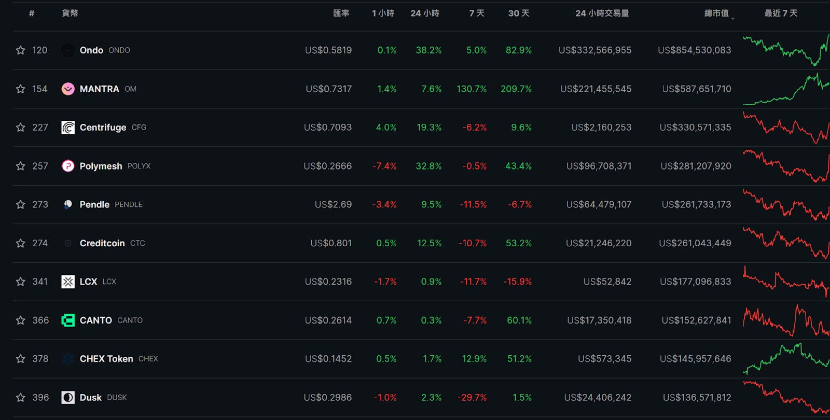Open the CANTO coin page
Image resolution: width=830 pixels, height=420 pixels.
(x=96, y=320)
